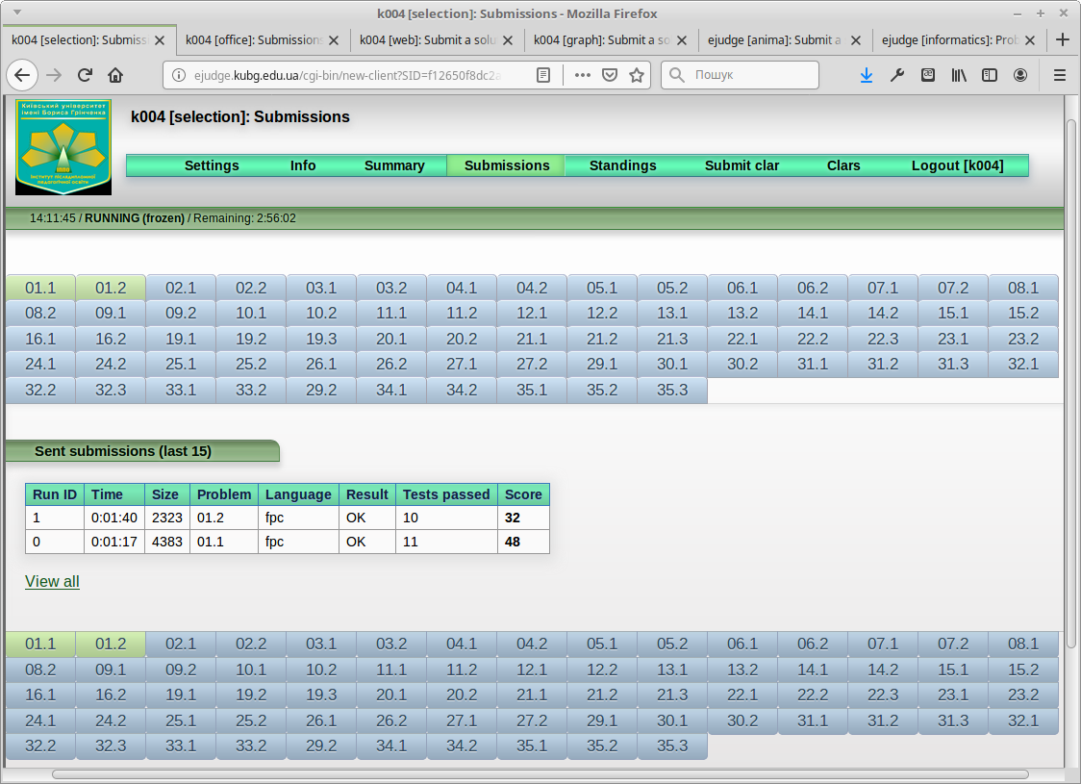Open the Standings menu item
This screenshot has height=784, width=1081.
coord(622,165)
